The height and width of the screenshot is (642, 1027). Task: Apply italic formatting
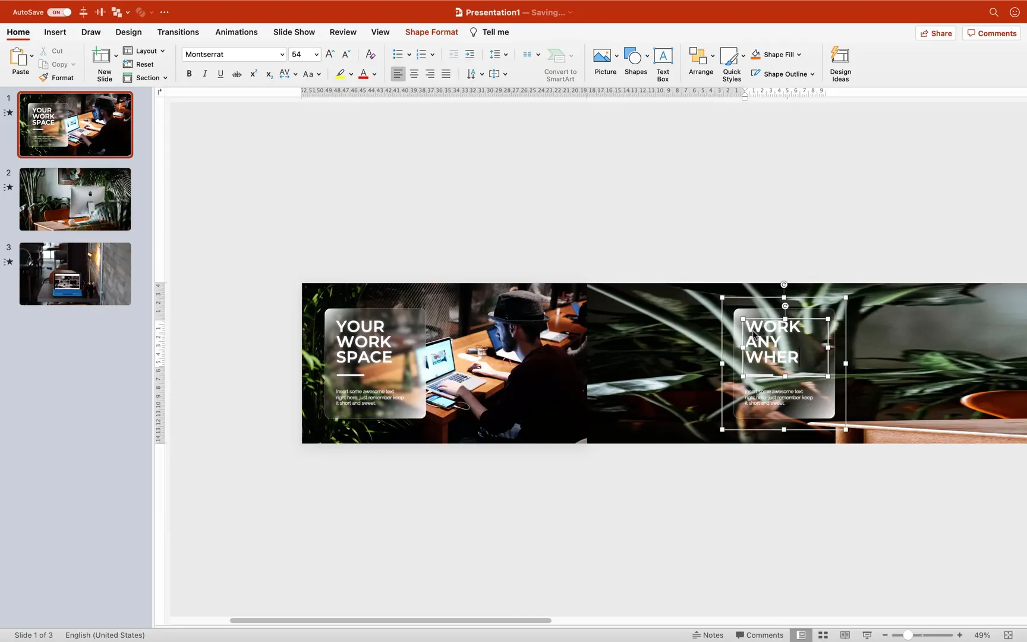click(x=204, y=74)
